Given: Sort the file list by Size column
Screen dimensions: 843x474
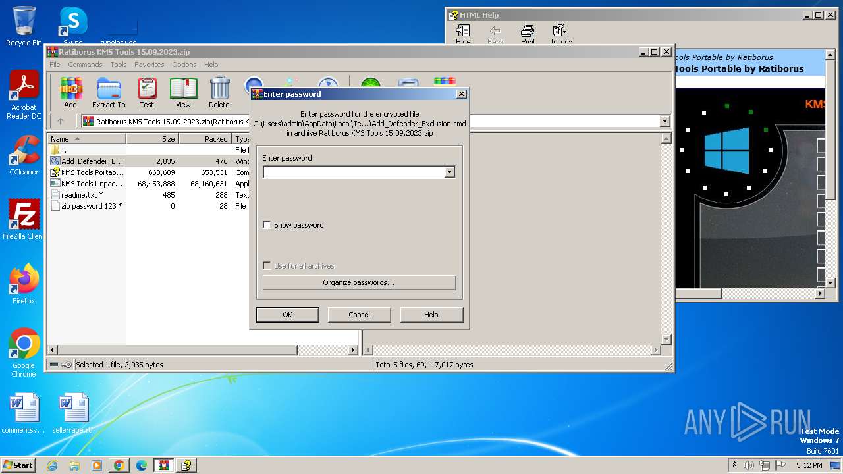Looking at the screenshot, I should [x=153, y=139].
